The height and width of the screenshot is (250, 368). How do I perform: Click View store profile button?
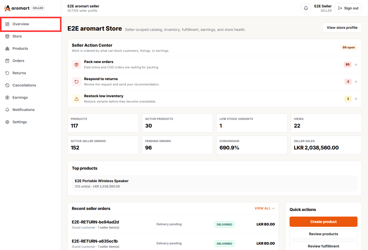[x=342, y=28]
